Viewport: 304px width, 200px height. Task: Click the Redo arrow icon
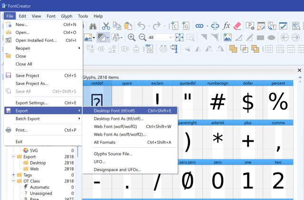[x=157, y=26]
